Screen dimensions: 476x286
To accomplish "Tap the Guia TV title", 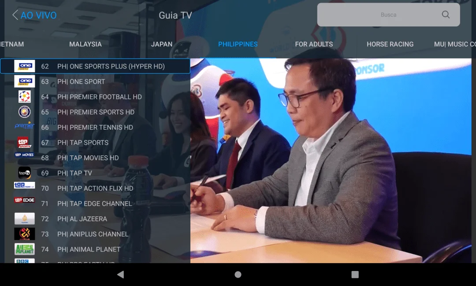I will 175,15.
